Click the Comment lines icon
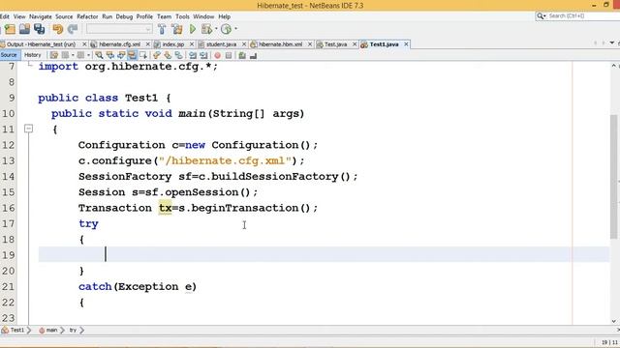The image size is (620, 348). [x=242, y=55]
